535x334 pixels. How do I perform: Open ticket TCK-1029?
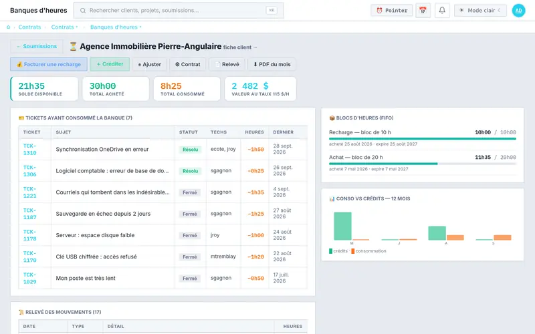point(29,278)
